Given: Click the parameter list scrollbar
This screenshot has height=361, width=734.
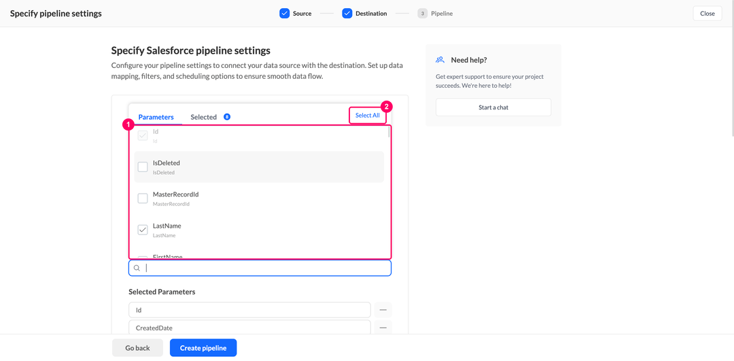Looking at the screenshot, I should tap(389, 133).
